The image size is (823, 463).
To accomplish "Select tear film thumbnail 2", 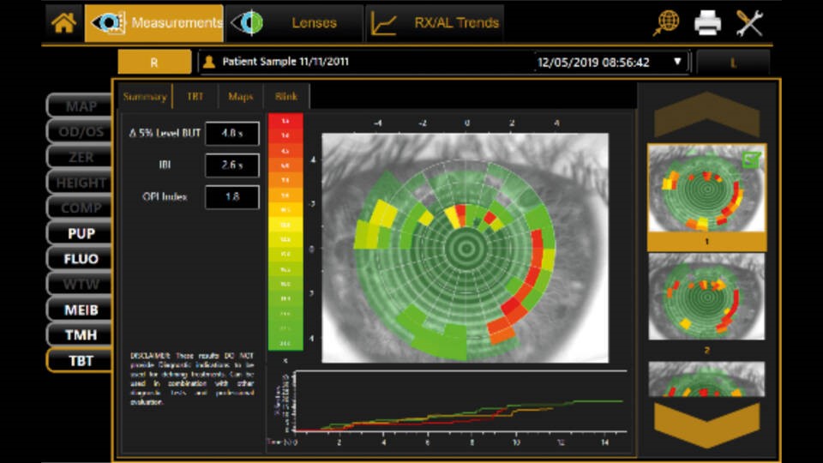I will pos(706,296).
